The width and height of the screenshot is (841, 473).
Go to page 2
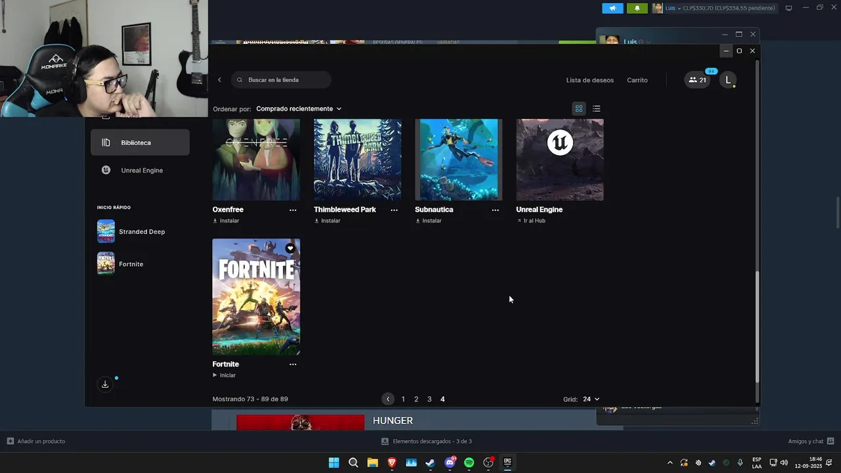click(x=416, y=399)
